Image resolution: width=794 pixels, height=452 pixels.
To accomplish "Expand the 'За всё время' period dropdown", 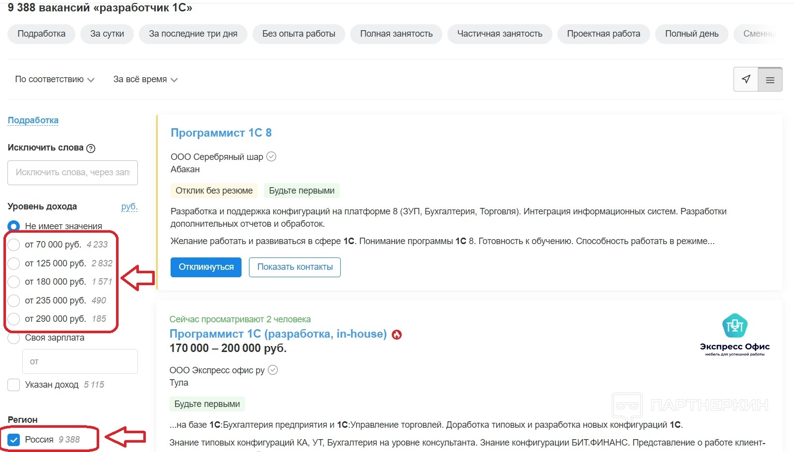I will 145,79.
